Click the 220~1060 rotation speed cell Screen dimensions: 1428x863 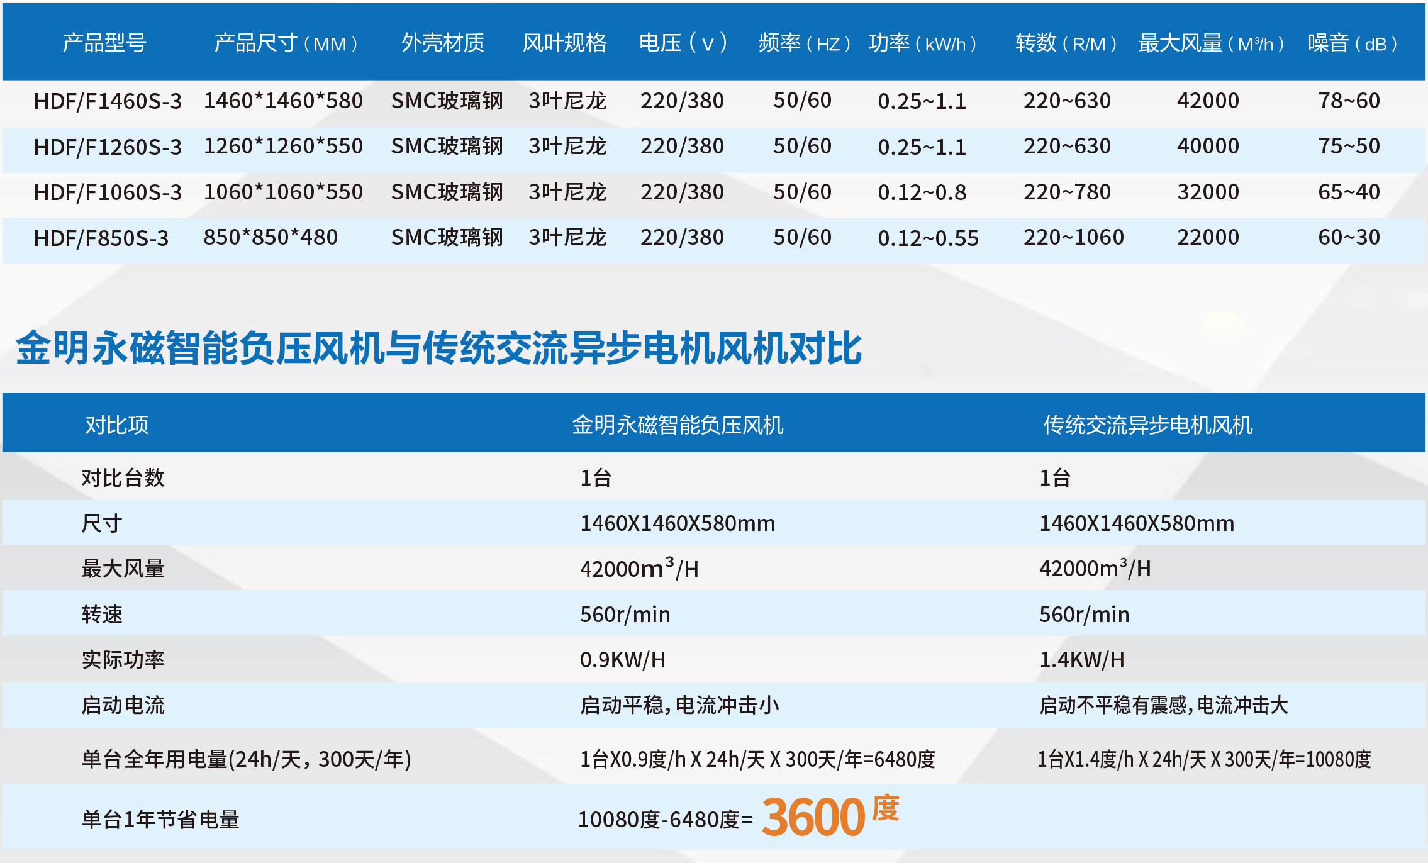click(x=1073, y=237)
